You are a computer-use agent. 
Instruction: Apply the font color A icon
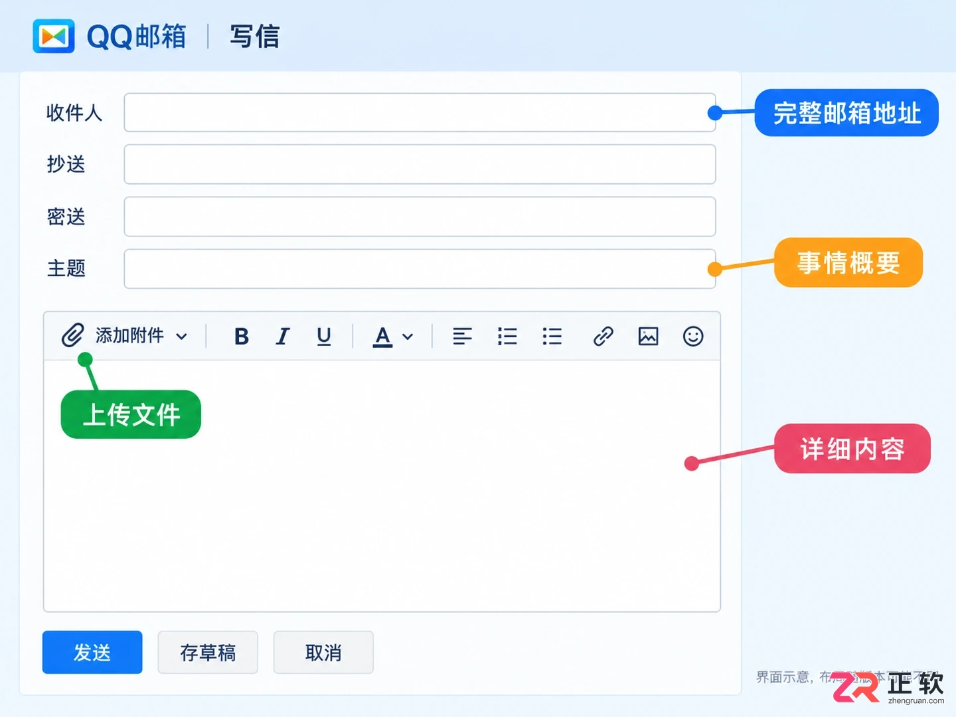coord(382,337)
